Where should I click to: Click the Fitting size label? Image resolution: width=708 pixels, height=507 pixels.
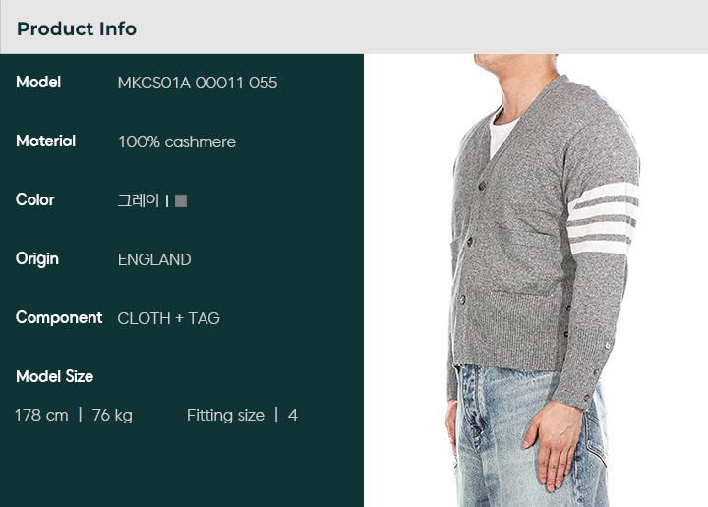pyautogui.click(x=225, y=415)
